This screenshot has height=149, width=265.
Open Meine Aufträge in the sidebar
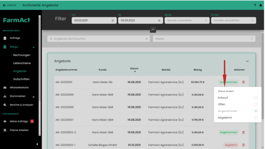[x=18, y=121]
